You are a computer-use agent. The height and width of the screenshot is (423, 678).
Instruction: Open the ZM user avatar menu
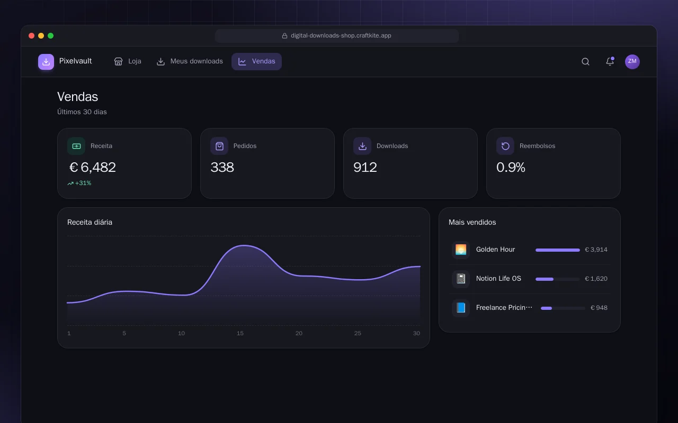(x=632, y=62)
